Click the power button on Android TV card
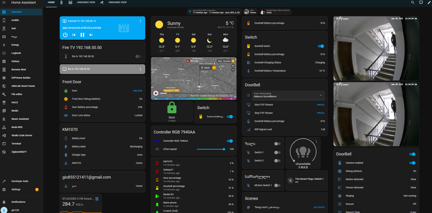Screen dimensions: 432x213 pyautogui.click(x=65, y=35)
